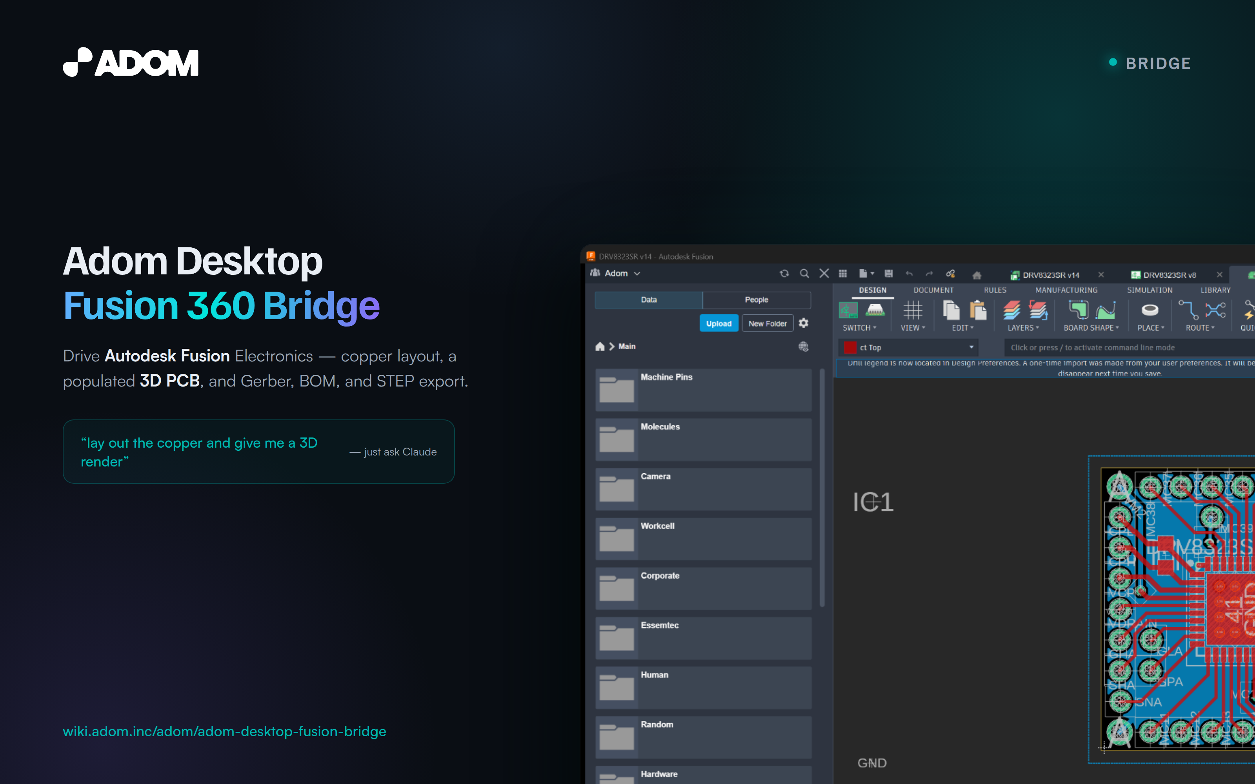Viewport: 1255px width, 784px height.
Task: Click the Route manual trace icon
Action: pos(1189,310)
